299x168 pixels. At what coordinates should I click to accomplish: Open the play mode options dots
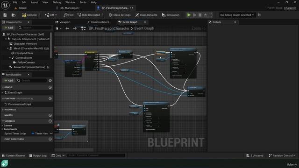(211, 15)
